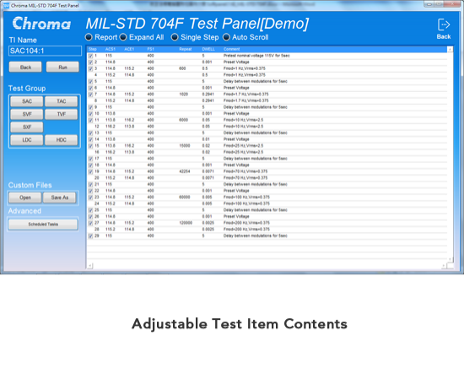The width and height of the screenshot is (464, 379).
Task: Click repeat value 1020 in step 7
Action: 183,95
